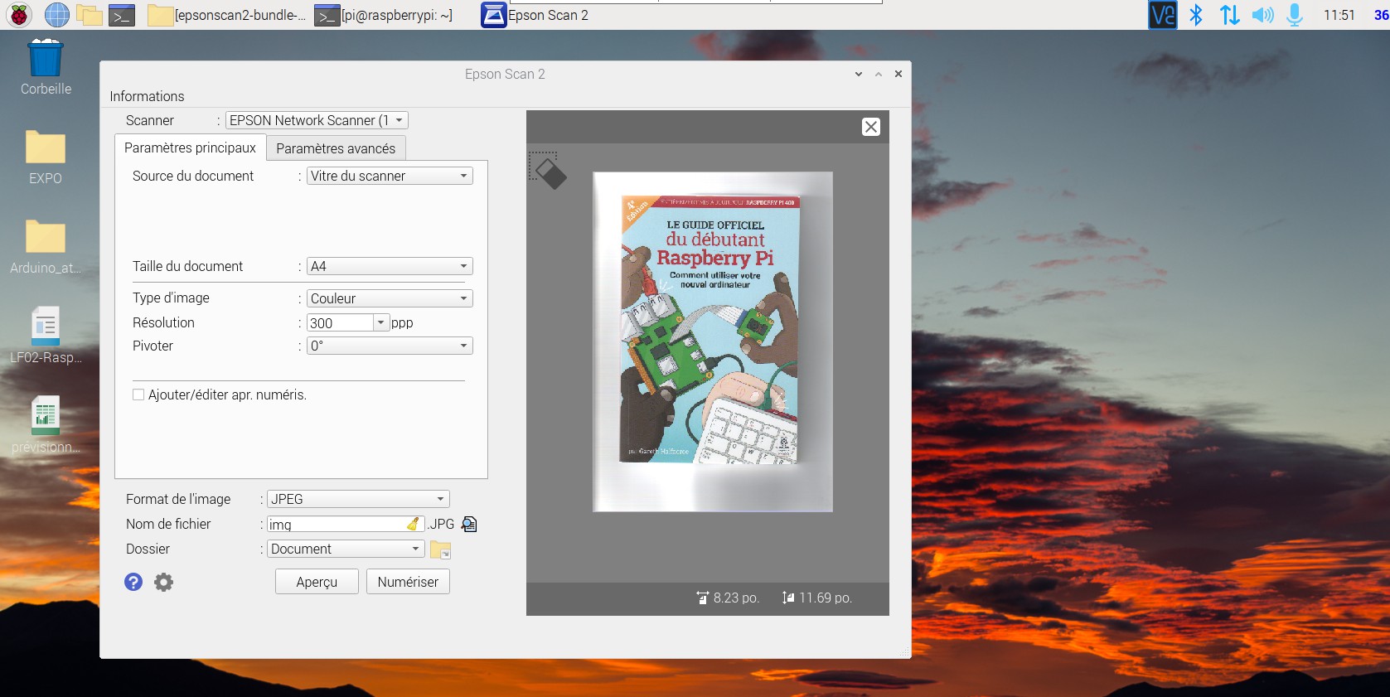Image resolution: width=1390 pixels, height=697 pixels.
Task: Select the EXPO desktop folder
Action: [x=46, y=157]
